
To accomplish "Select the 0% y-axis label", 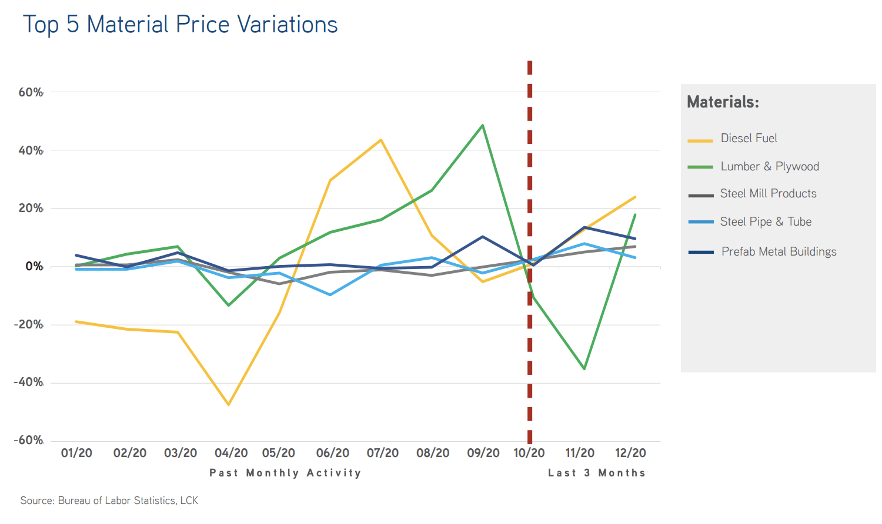I will click(34, 267).
